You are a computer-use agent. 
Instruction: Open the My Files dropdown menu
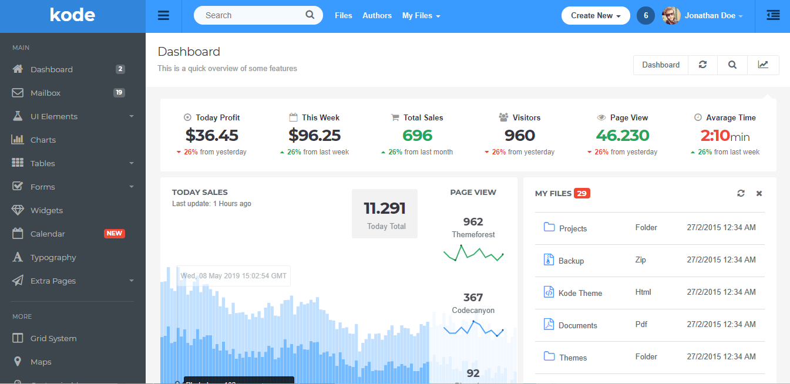point(421,16)
